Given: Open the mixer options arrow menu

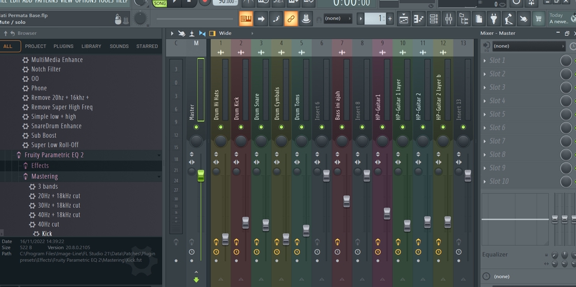Looking at the screenshot, I should tap(172, 34).
